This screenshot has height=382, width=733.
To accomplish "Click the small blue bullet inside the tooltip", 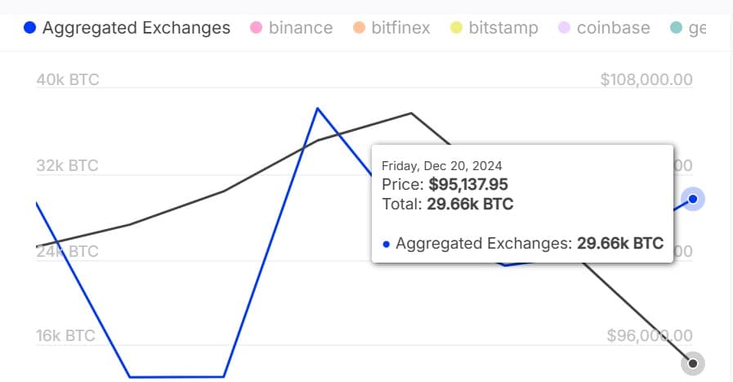I will (x=387, y=243).
